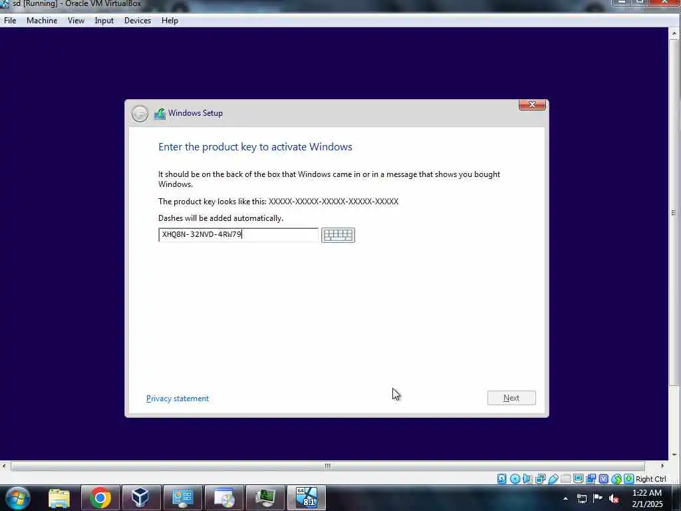Click the greyed shared folders status icon
681x511 pixels.
[x=565, y=479]
